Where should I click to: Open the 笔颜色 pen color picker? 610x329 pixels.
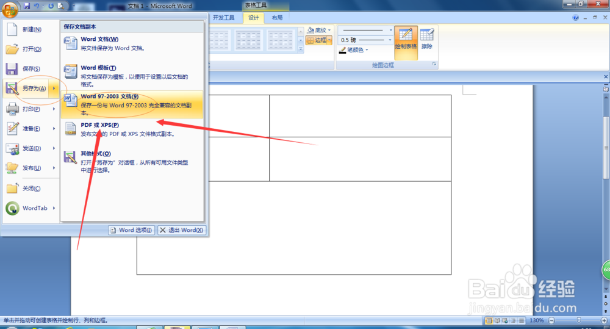coord(353,50)
